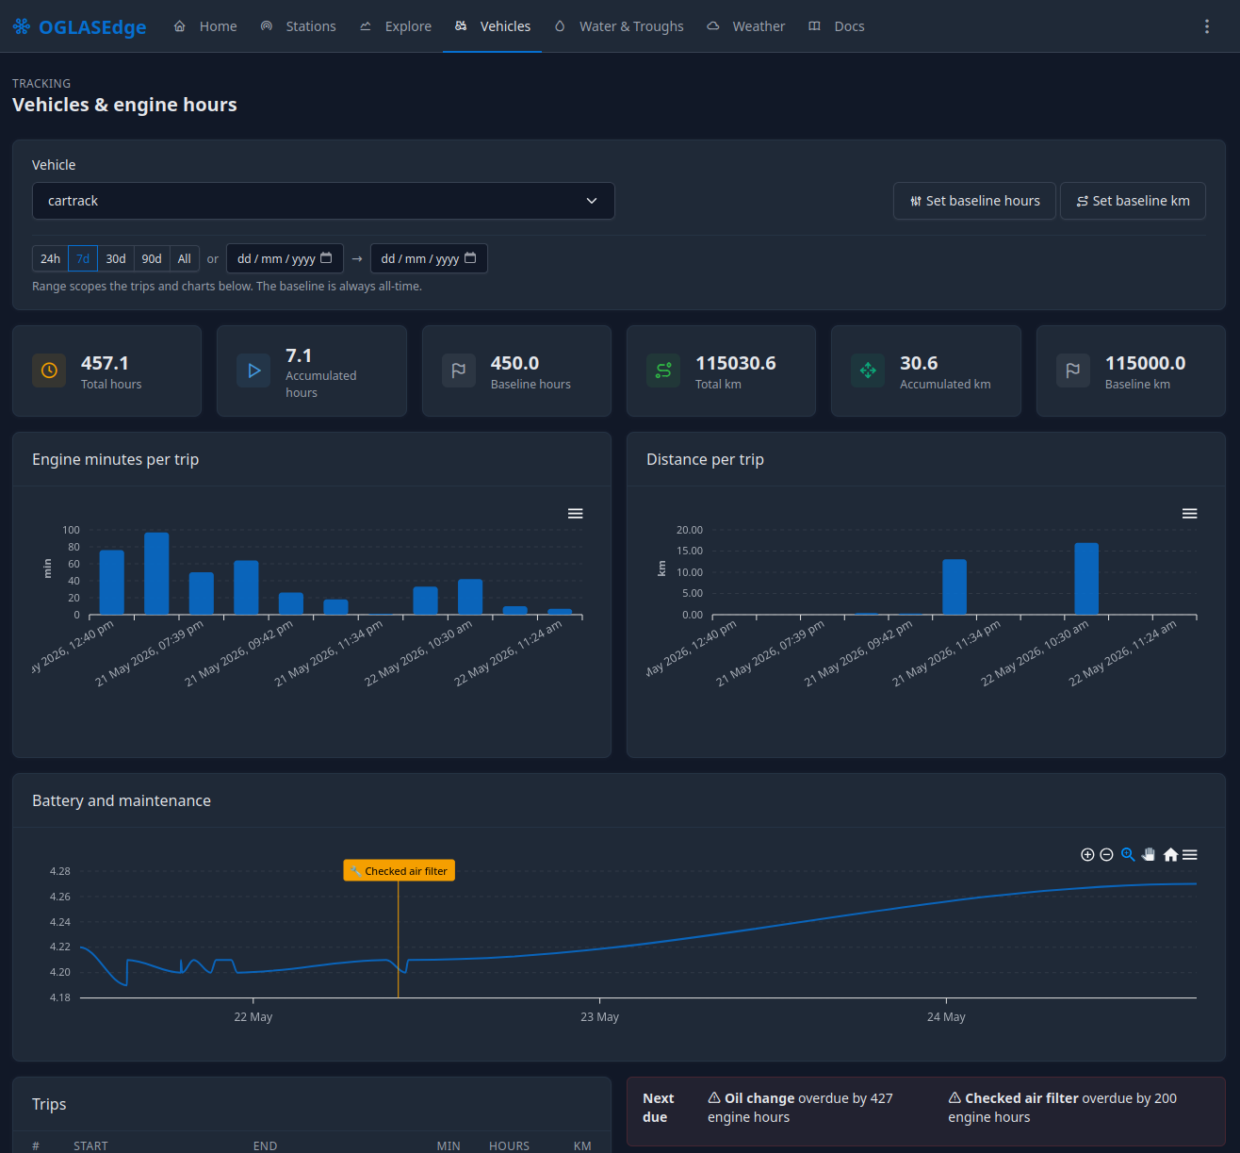Click the MIN column header in Trips

click(449, 1145)
